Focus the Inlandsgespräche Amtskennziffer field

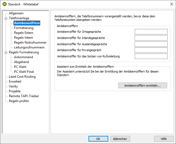(151, 38)
